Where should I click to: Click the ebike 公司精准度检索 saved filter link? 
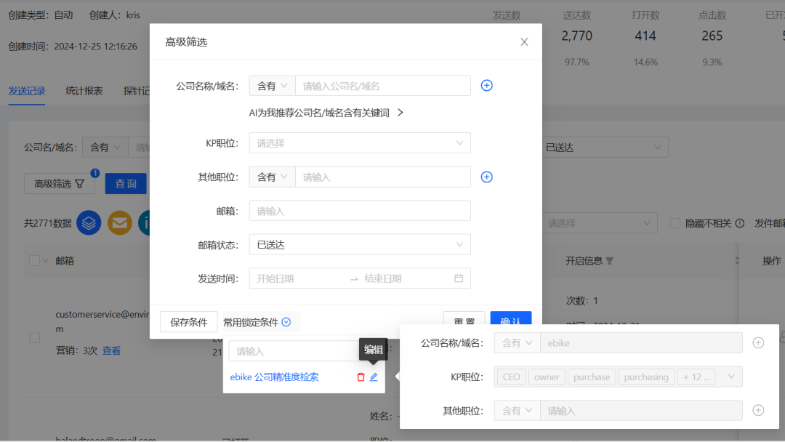(x=275, y=377)
